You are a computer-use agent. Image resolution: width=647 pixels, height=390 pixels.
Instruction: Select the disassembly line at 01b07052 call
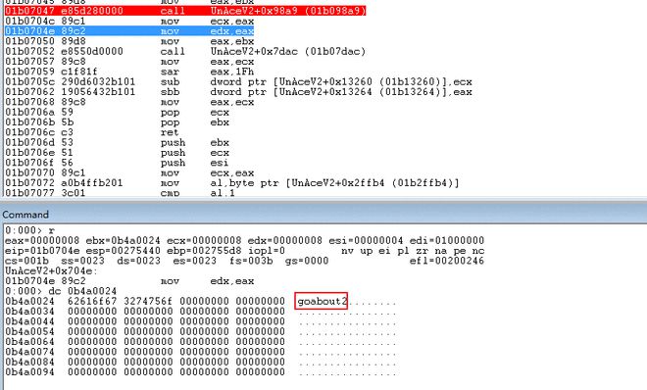point(185,52)
